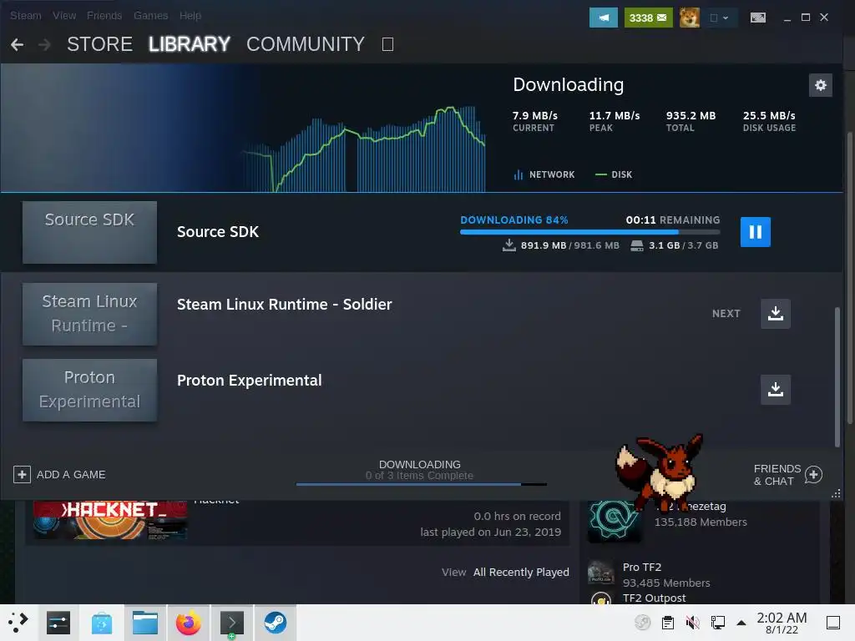Open download settings gear
This screenshot has height=641, width=855.
click(x=821, y=85)
